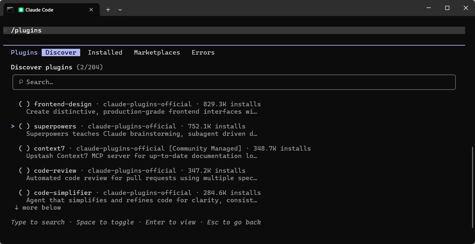475x244 pixels.
Task: Open a new terminal tab with plus button
Action: coord(108,10)
